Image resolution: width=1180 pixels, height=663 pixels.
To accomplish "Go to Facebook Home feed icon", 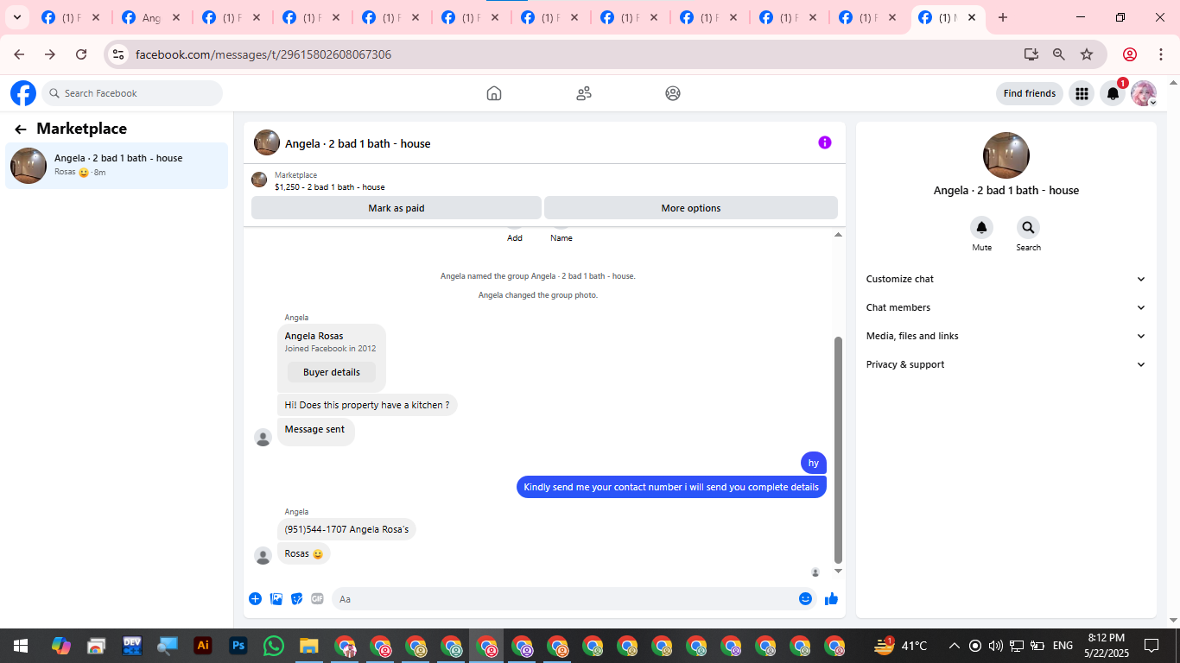I will point(494,93).
